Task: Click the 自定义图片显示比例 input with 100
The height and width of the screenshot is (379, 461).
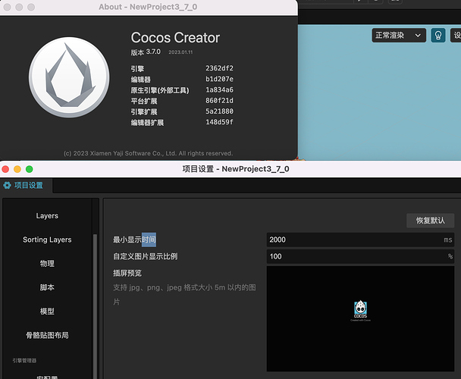Action: pos(360,256)
